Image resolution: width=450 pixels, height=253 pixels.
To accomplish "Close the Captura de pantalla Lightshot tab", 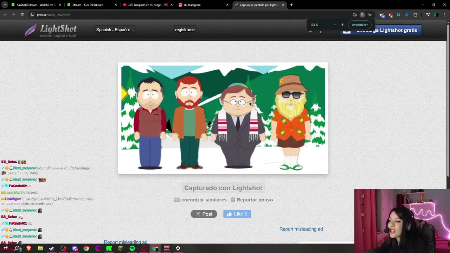I will tap(283, 5).
